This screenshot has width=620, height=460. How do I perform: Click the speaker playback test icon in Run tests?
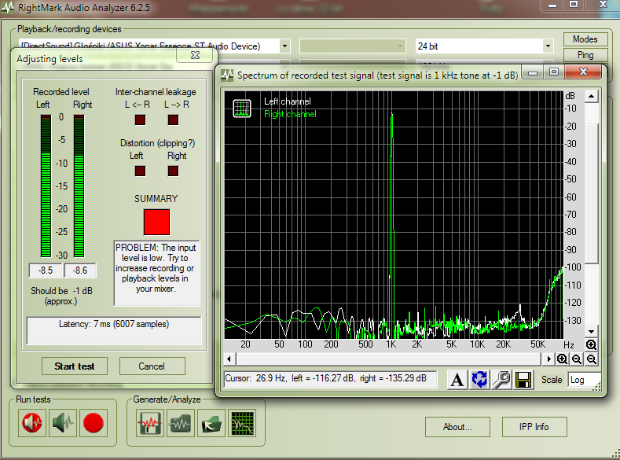tap(63, 423)
